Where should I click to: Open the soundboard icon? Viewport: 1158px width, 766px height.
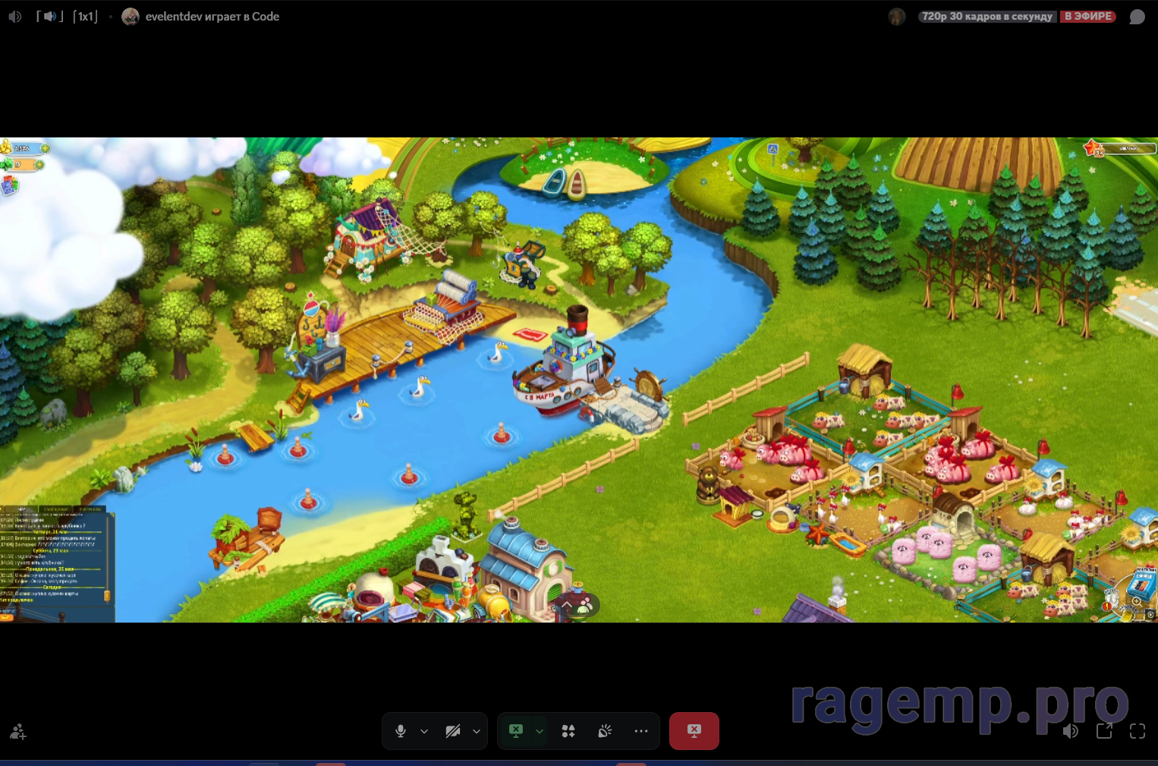click(x=605, y=731)
